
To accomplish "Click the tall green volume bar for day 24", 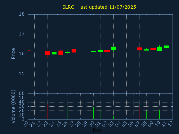I will (x=54, y=109).
